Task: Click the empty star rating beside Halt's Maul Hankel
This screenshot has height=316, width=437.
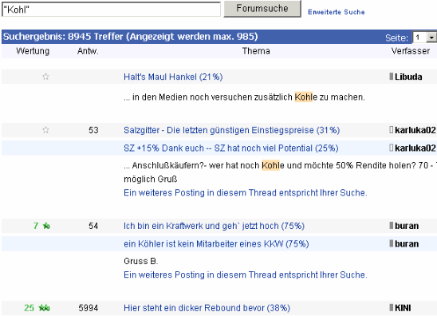Action: (x=45, y=77)
